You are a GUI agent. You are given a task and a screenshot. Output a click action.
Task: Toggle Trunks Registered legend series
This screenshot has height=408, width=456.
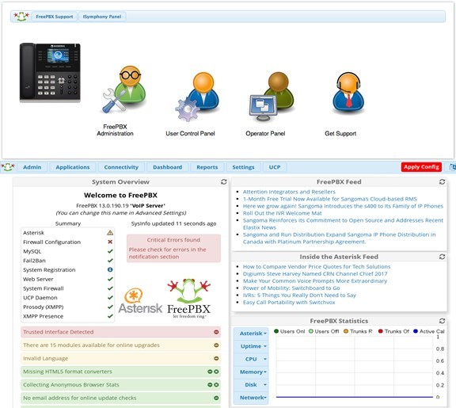(x=358, y=331)
